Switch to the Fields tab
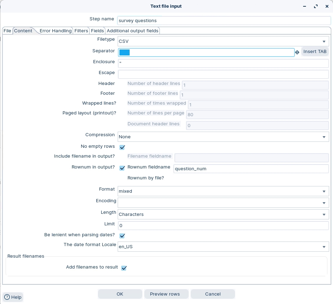 click(97, 31)
